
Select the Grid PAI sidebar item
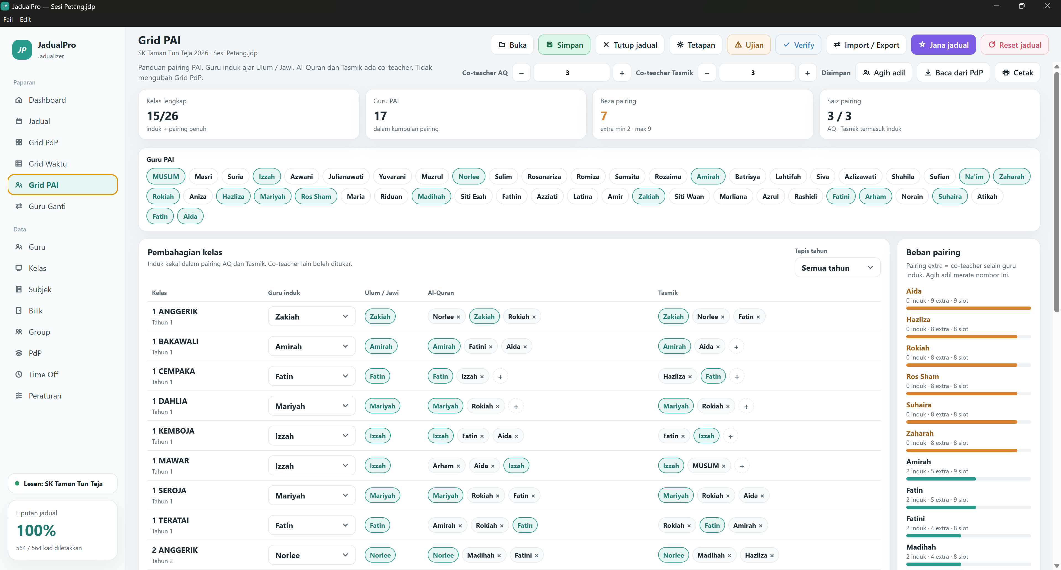coord(63,185)
